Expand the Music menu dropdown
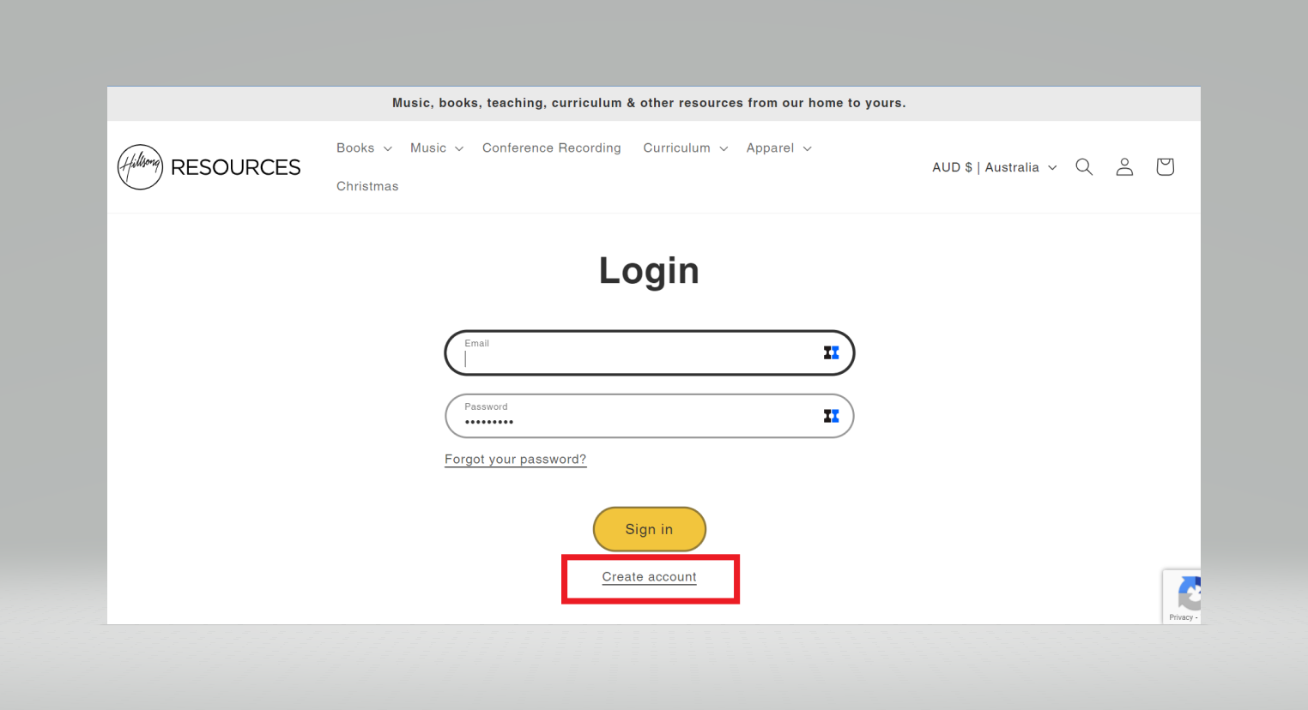Screen dimensions: 1308x710 tap(436, 148)
